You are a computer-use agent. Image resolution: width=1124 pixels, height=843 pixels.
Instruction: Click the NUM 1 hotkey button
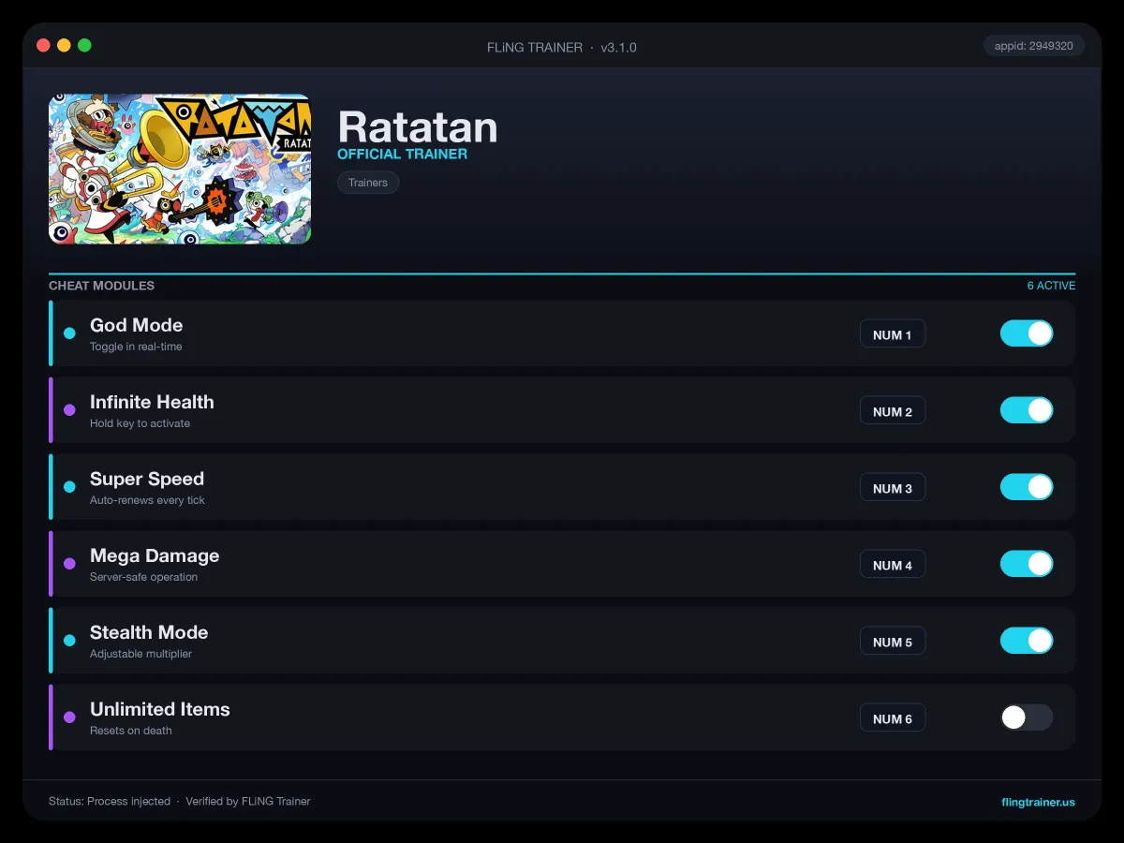(x=893, y=334)
